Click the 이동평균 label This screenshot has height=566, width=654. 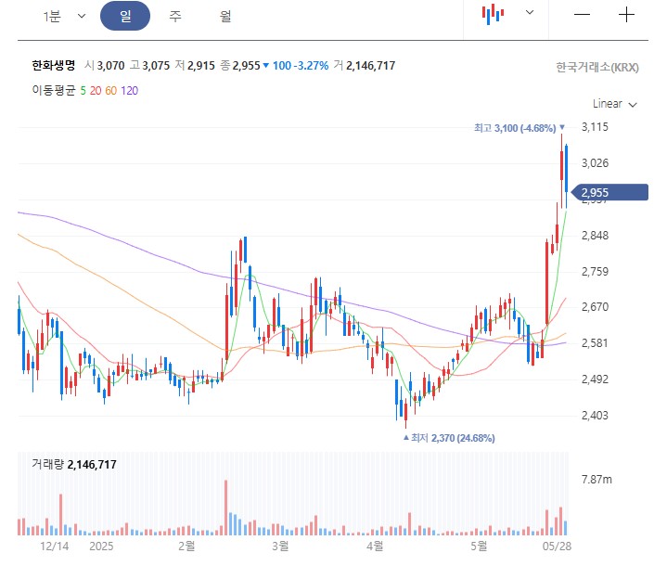tap(54, 91)
